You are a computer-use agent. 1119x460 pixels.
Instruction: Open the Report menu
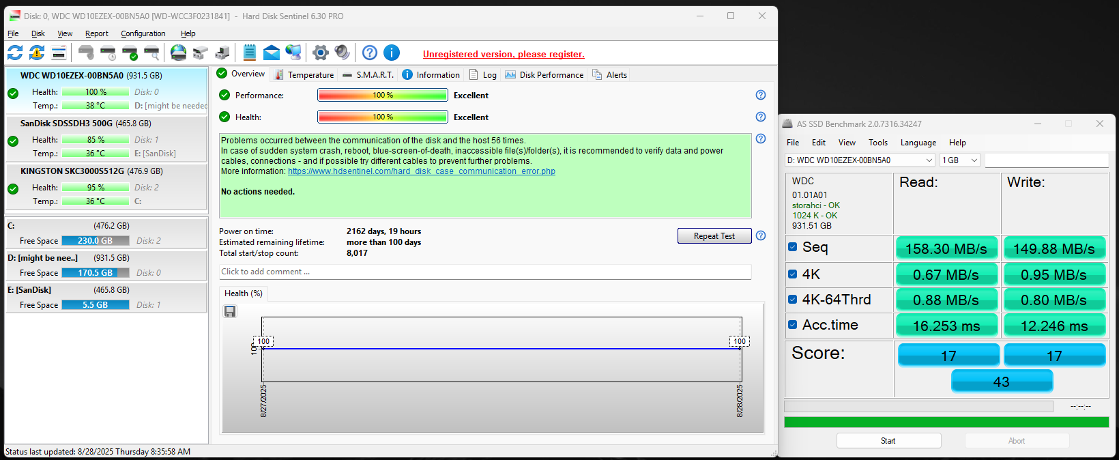click(97, 33)
